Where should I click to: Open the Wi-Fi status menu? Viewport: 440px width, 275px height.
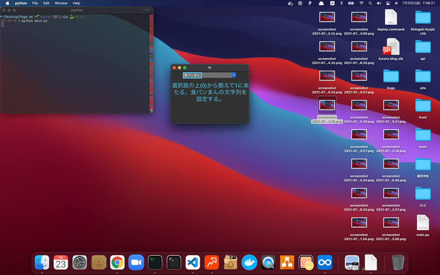(x=362, y=3)
